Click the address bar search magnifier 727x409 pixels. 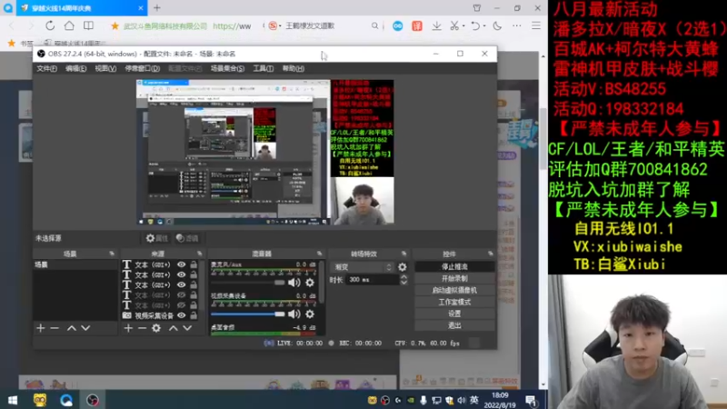[x=374, y=26]
